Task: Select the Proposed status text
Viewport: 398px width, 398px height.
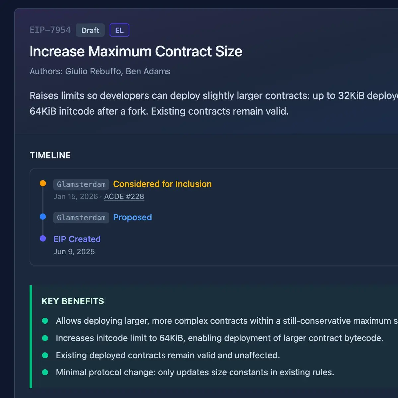Action: 132,217
